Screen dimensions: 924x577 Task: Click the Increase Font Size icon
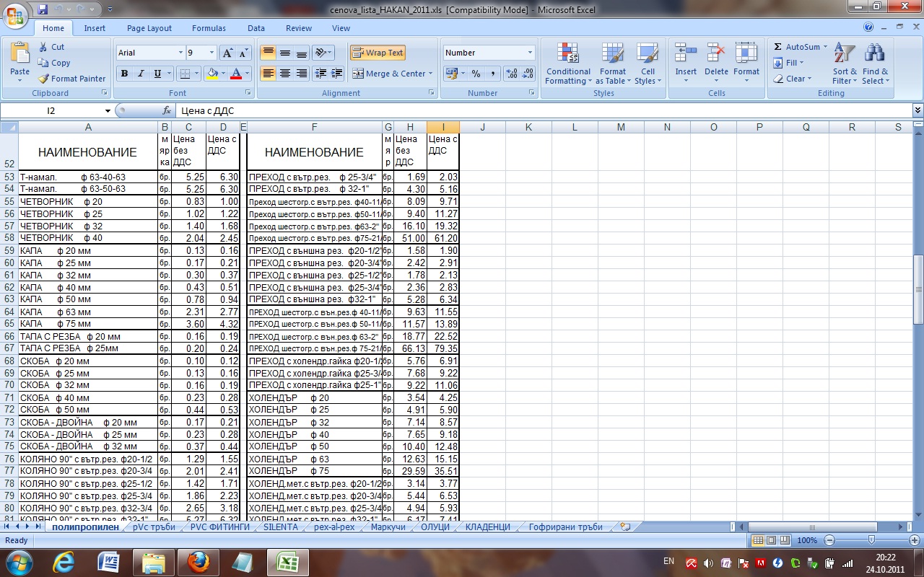[227, 53]
